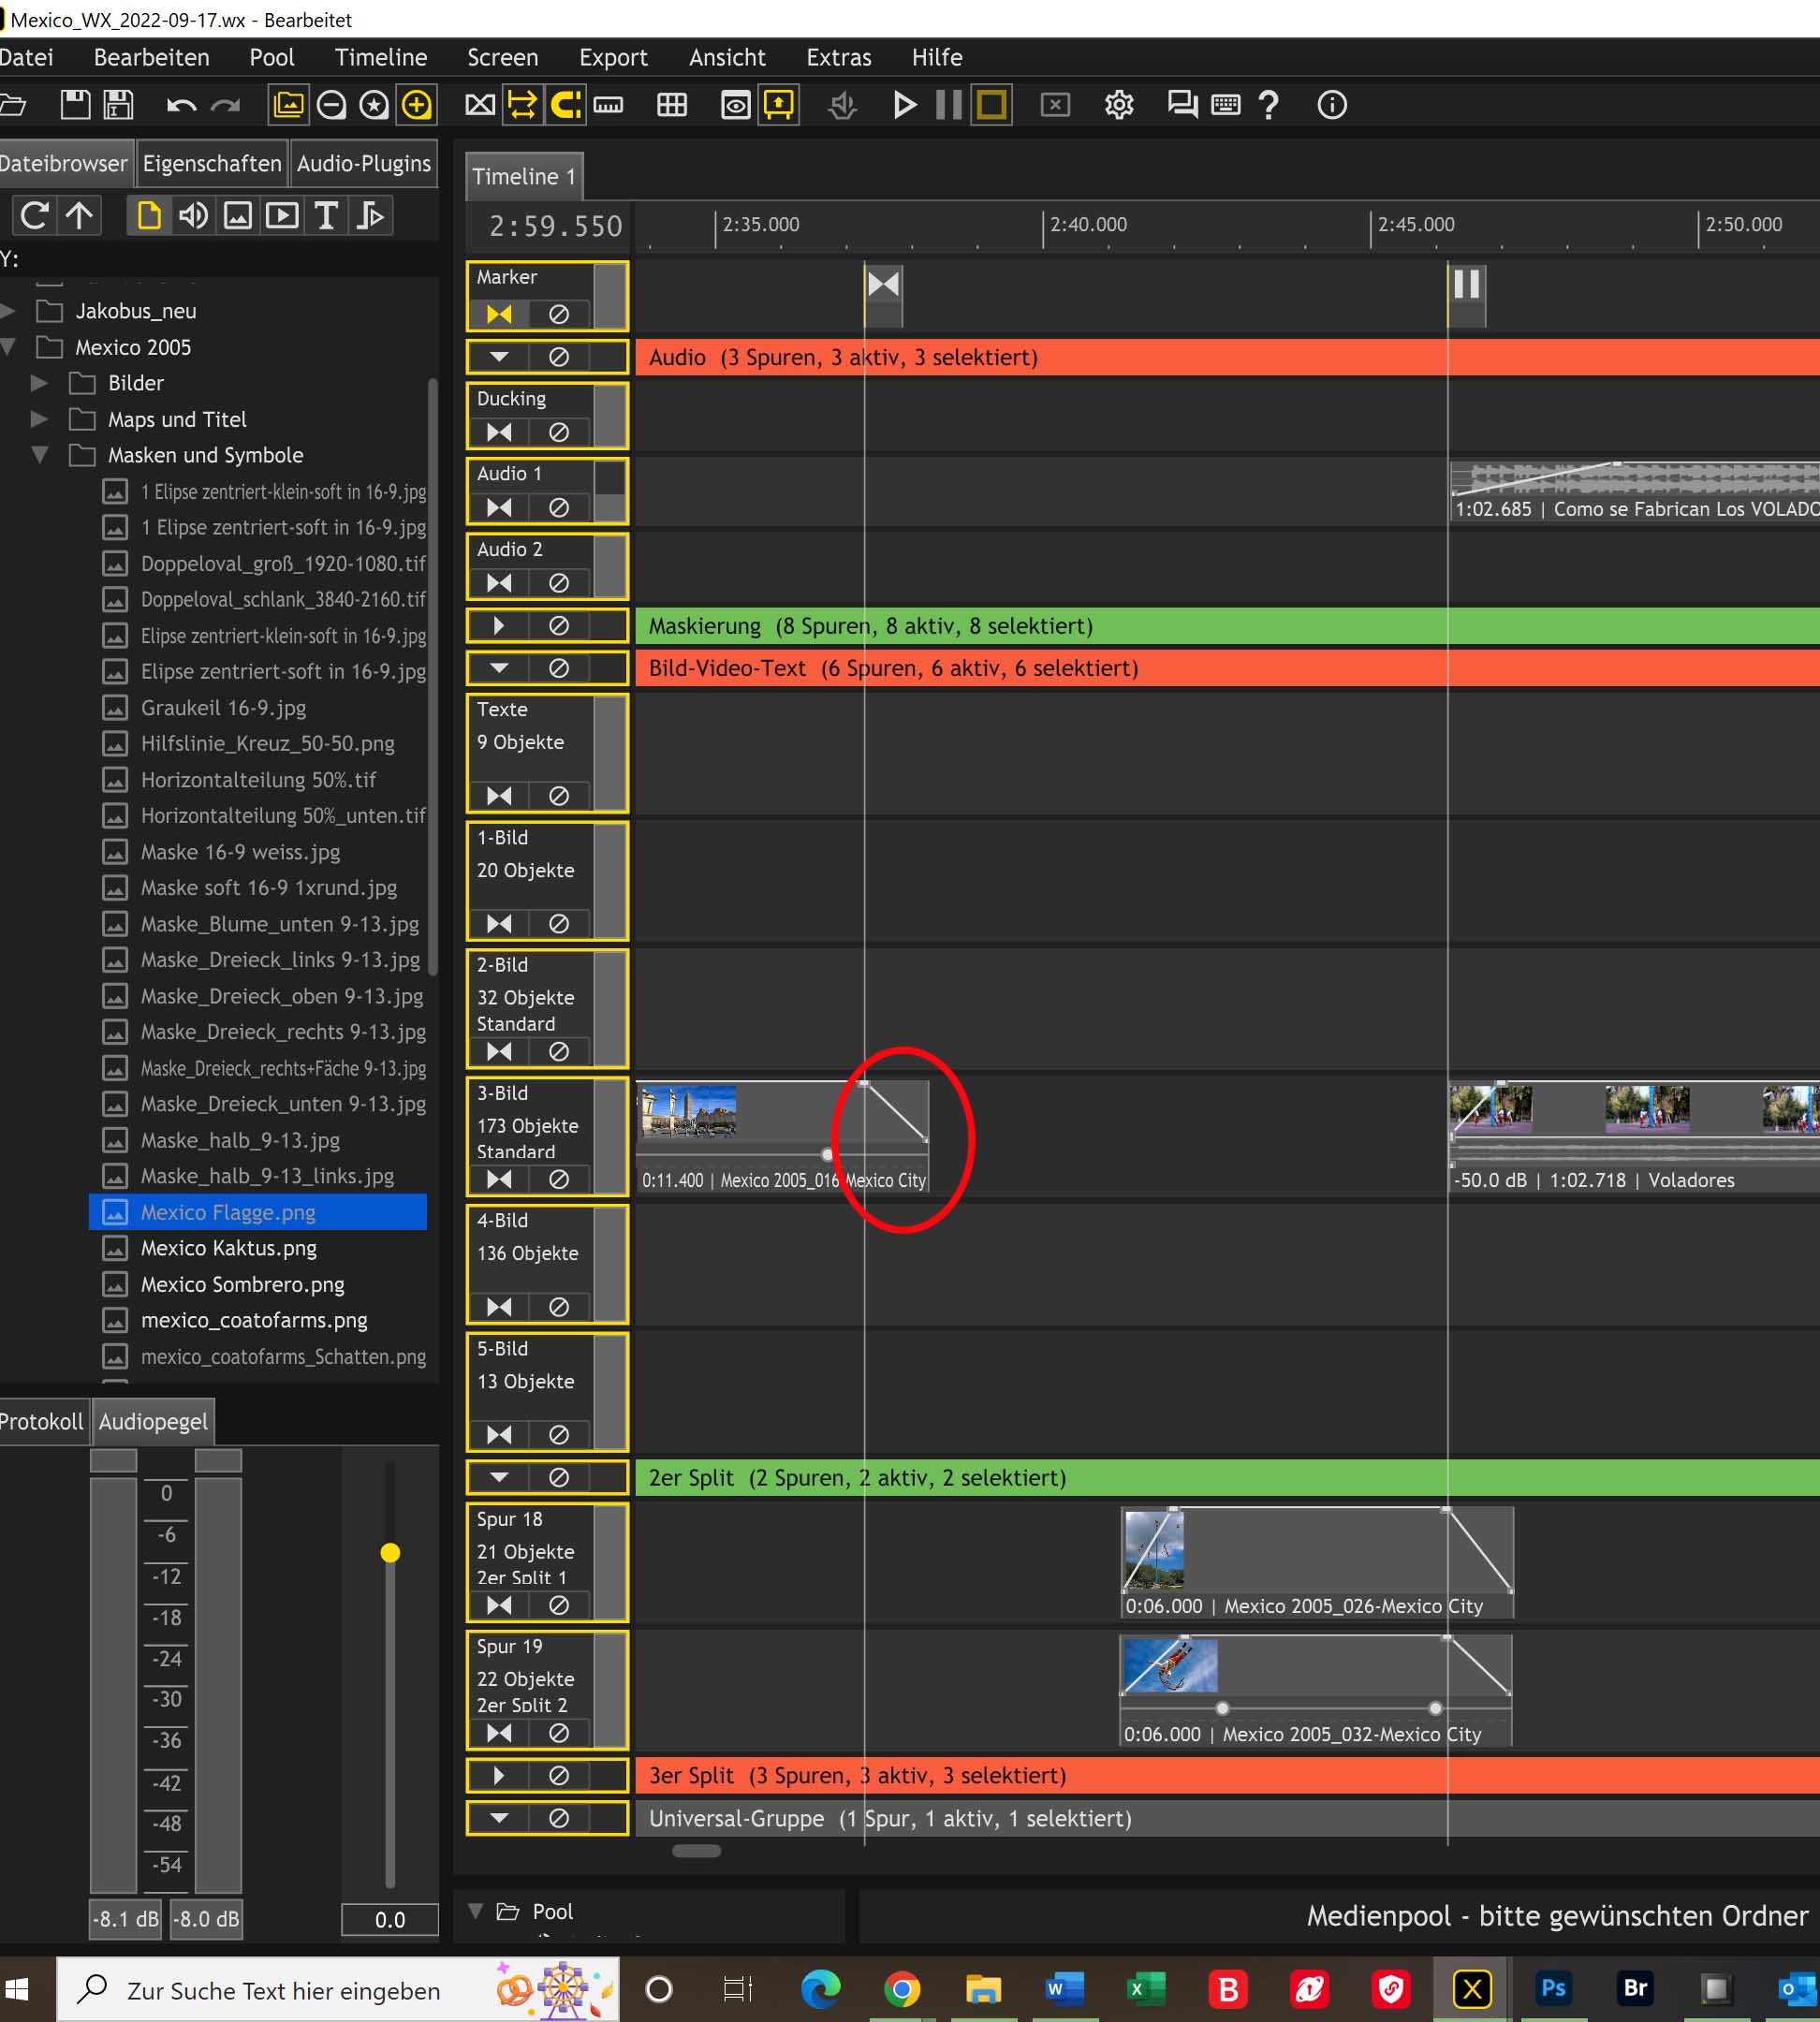Click the yellow volume slider knob
This screenshot has height=2022, width=1820.
point(390,1553)
